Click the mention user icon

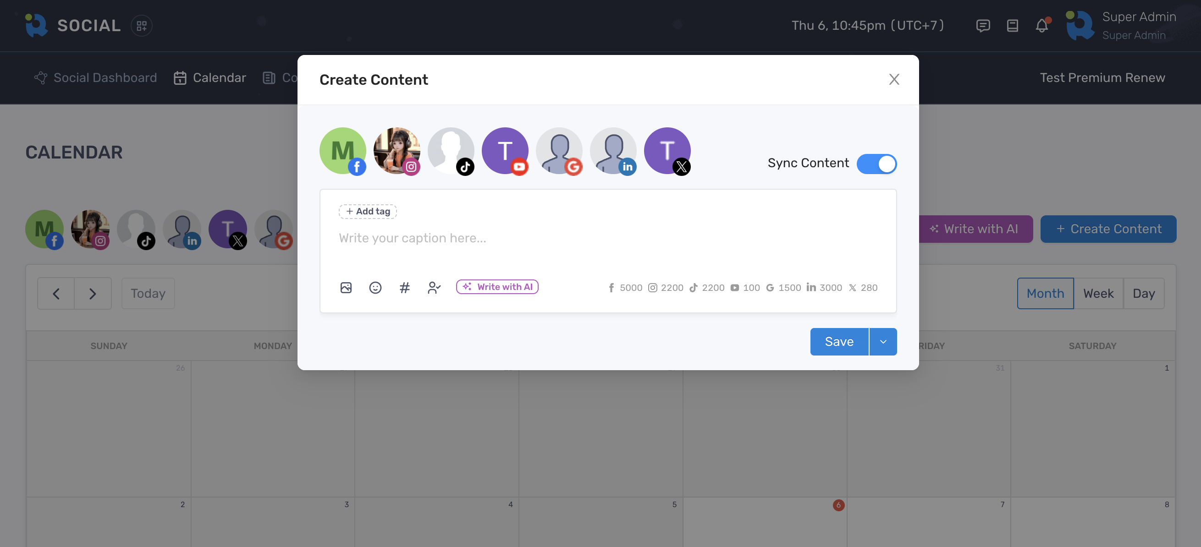(434, 288)
